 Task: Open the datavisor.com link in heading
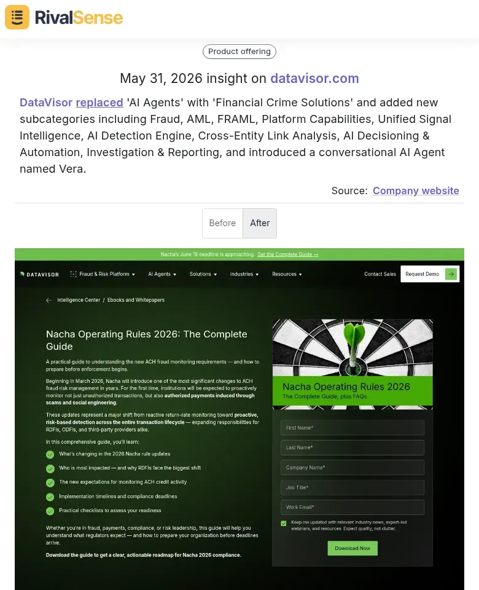coord(314,78)
